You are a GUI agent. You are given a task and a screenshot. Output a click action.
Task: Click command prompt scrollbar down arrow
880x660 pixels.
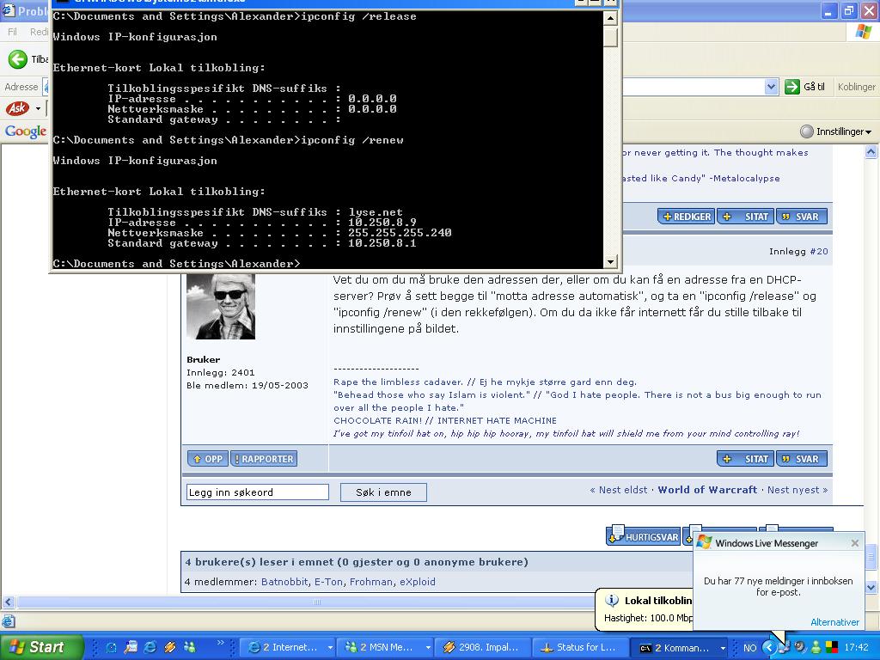611,262
